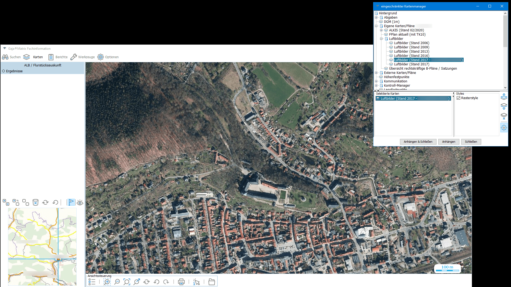
Task: Click the trash bin delete icon
Action: click(35, 202)
